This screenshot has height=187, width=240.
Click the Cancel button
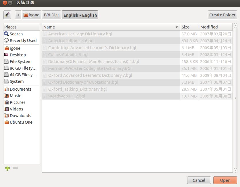click(x=199, y=180)
